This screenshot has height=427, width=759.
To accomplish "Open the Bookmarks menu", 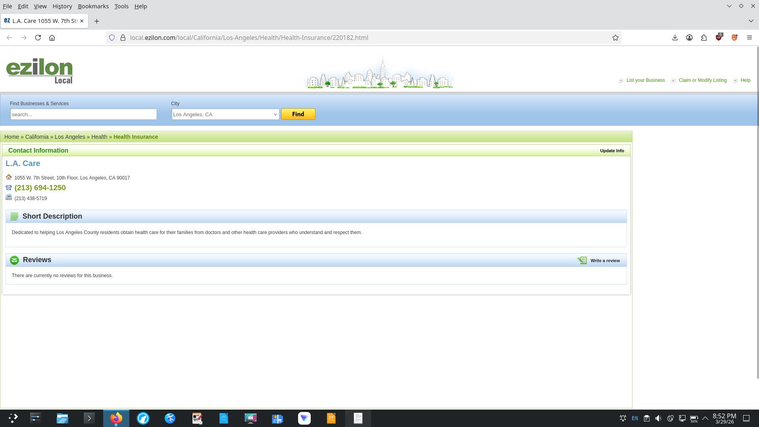I will pyautogui.click(x=93, y=6).
